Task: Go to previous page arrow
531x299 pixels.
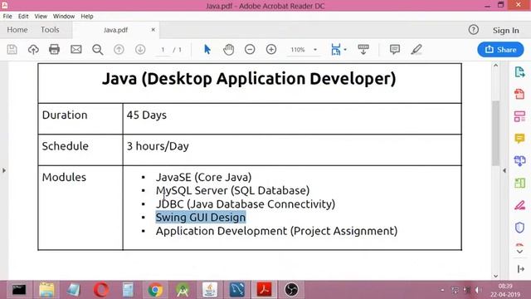Action: (119, 50)
